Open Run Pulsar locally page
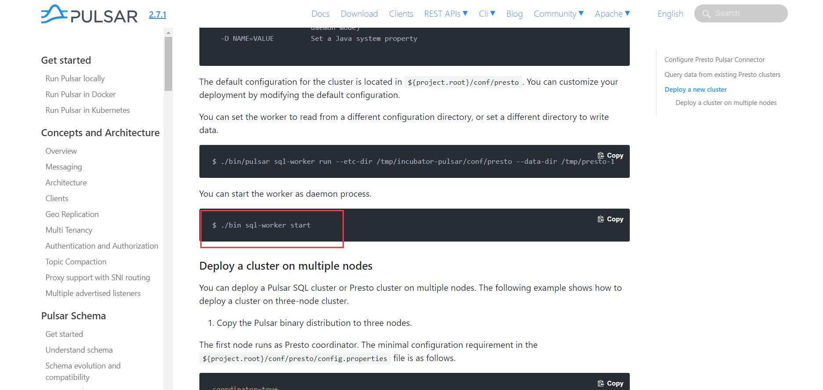Screen dimensions: 823x390 click(75, 79)
